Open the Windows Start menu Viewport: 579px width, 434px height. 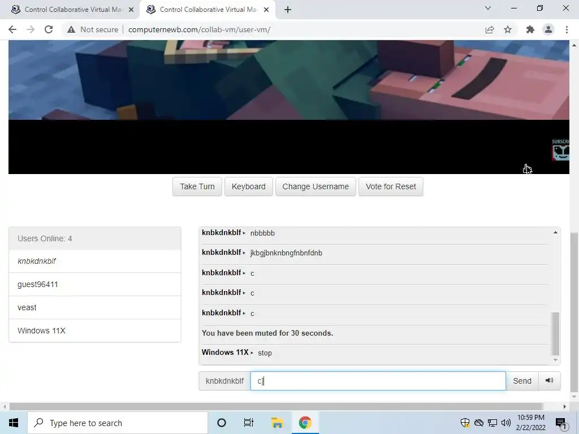14,423
